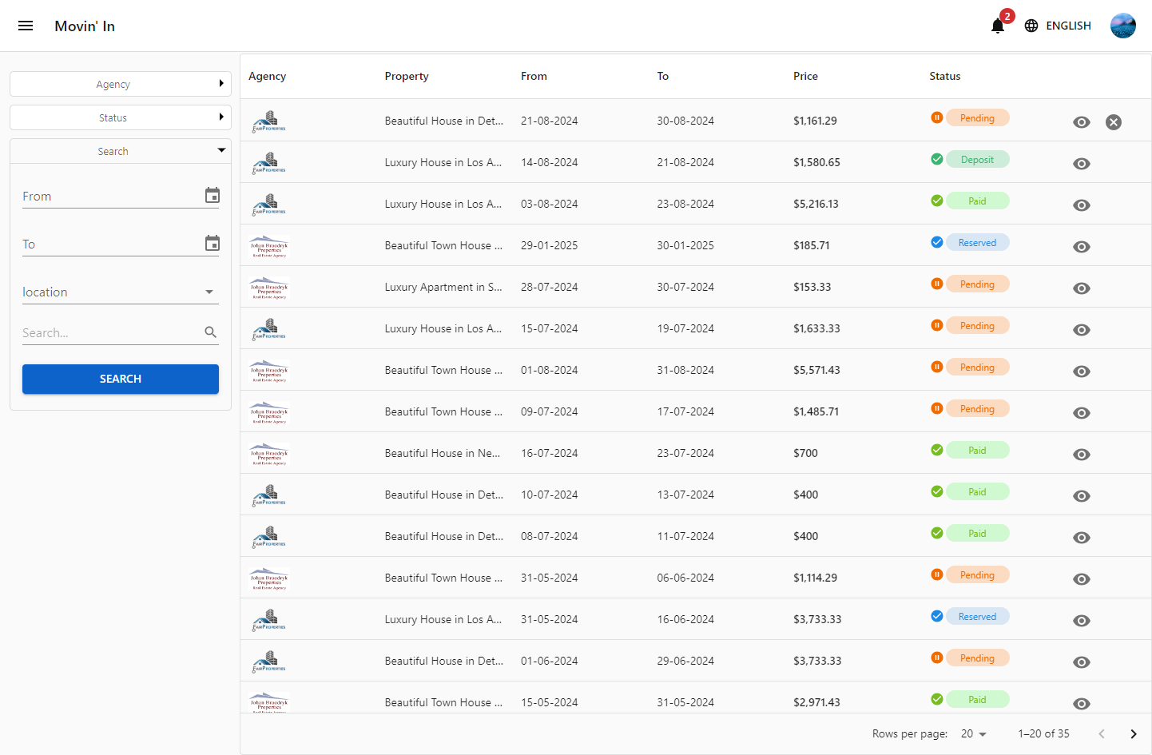The height and width of the screenshot is (755, 1152).
Task: Click the To column header
Action: [x=662, y=76]
